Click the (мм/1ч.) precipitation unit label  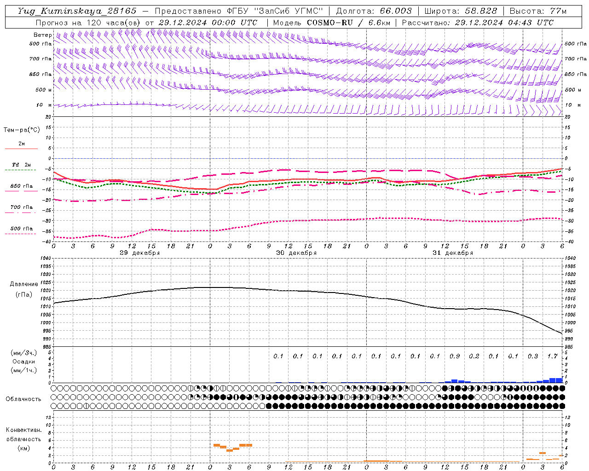[x=23, y=370]
